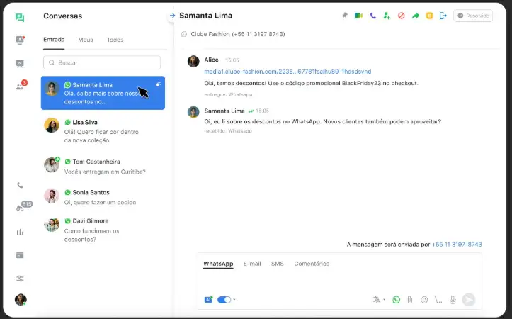Click the Buscar search field
Image resolution: width=512 pixels, height=319 pixels.
(103, 62)
